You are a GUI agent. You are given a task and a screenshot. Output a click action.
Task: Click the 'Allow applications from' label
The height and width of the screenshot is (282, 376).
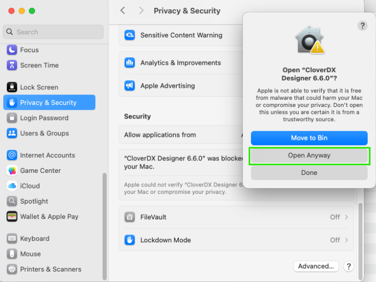[160, 135]
